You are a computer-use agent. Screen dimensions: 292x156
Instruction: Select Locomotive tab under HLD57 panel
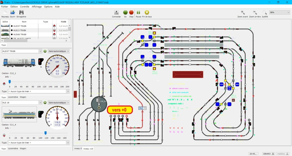point(13,97)
